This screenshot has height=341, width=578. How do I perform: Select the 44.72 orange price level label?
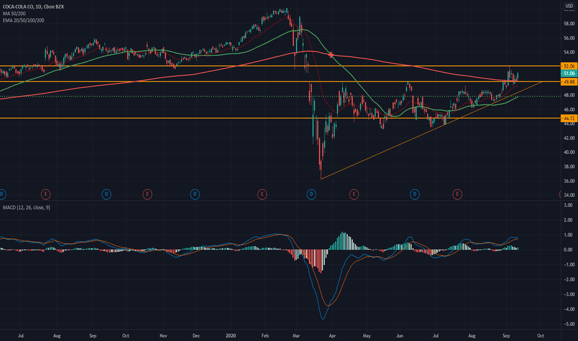(x=569, y=118)
